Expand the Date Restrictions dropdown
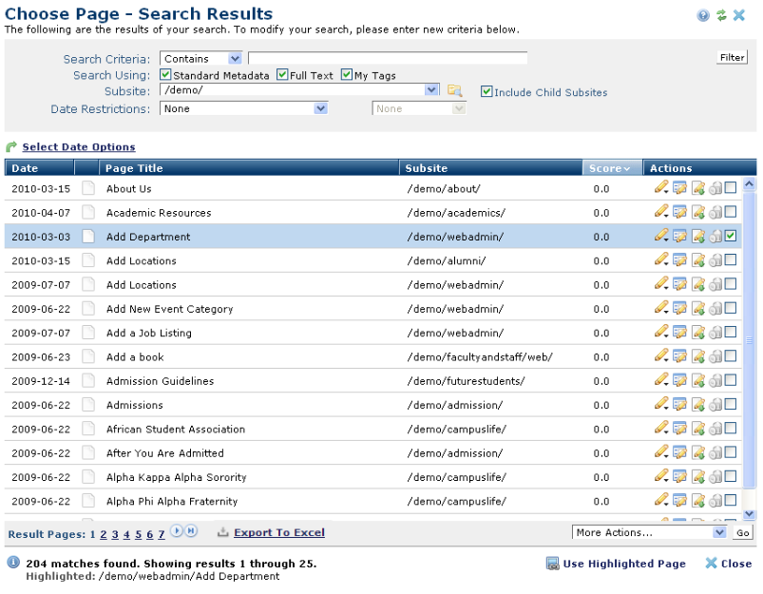The width and height of the screenshot is (763, 594). (320, 109)
